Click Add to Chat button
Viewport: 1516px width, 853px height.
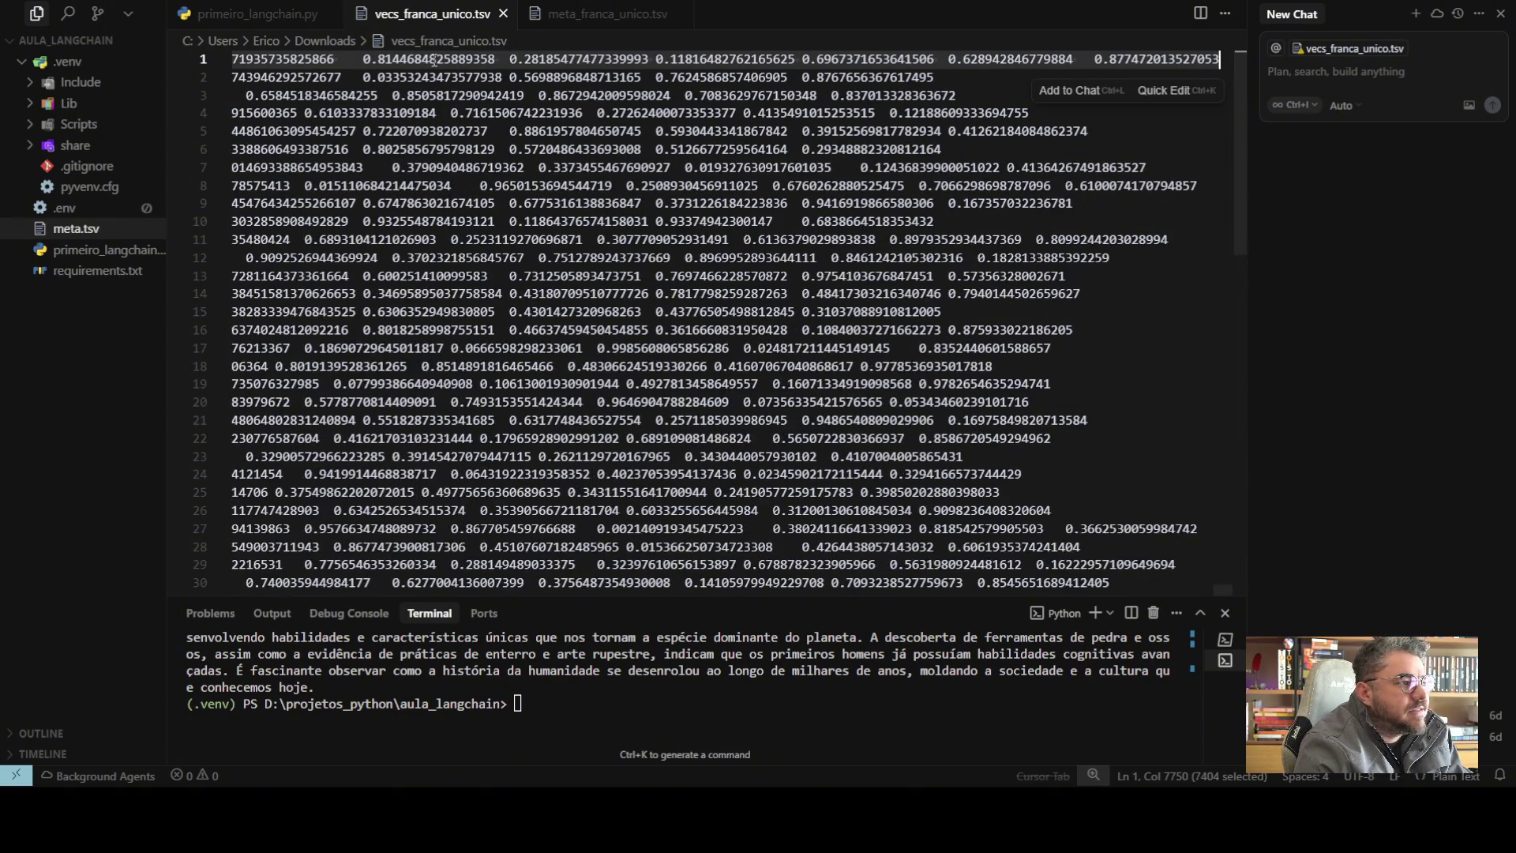[x=1069, y=91]
